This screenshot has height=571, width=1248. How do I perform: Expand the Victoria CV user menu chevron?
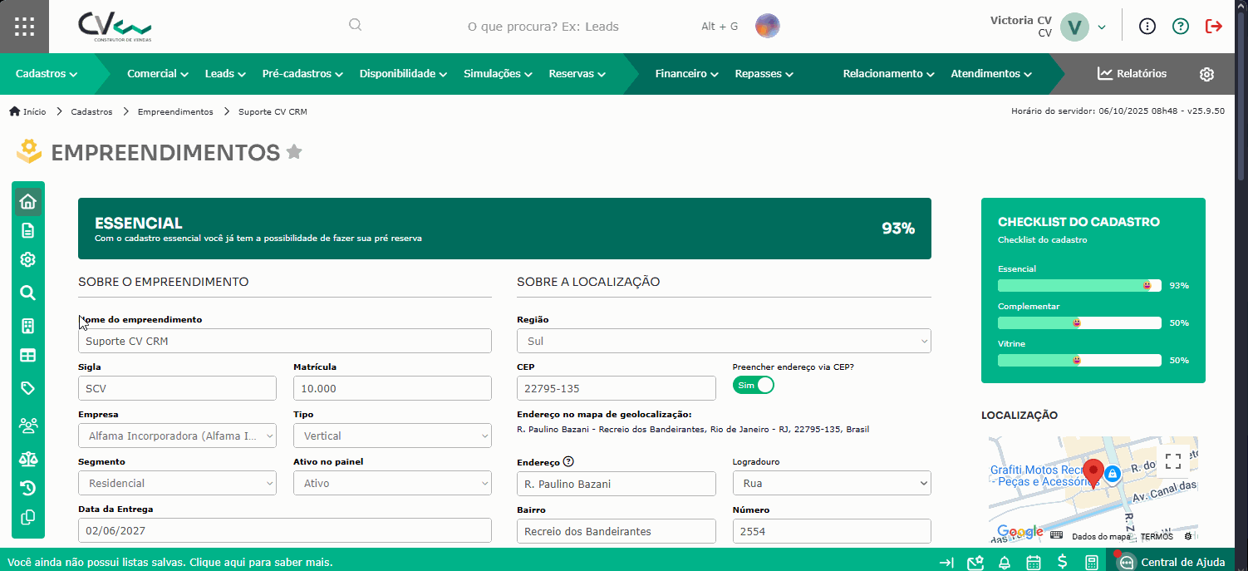(x=1102, y=27)
